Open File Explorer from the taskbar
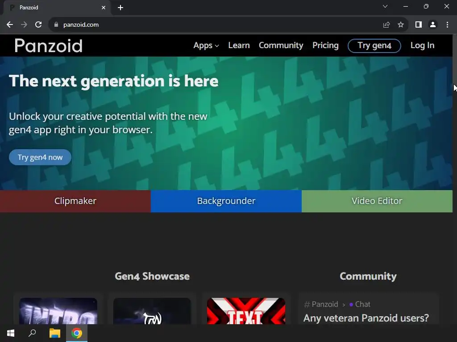Screen dimensions: 457x342 54,333
